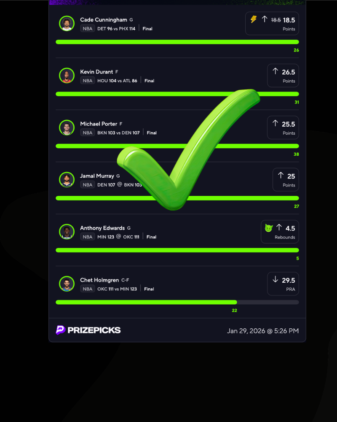Click Cade Cunningham's 18.5 Points box
This screenshot has height=422, width=337.
272,23
